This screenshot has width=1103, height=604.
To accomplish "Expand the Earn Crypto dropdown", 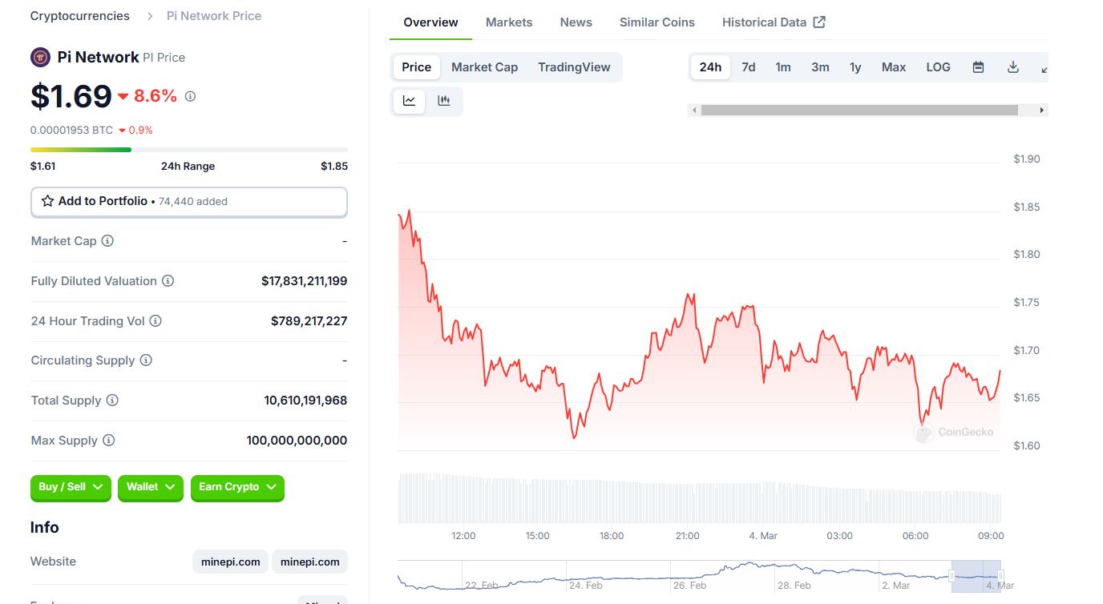I will pyautogui.click(x=237, y=487).
